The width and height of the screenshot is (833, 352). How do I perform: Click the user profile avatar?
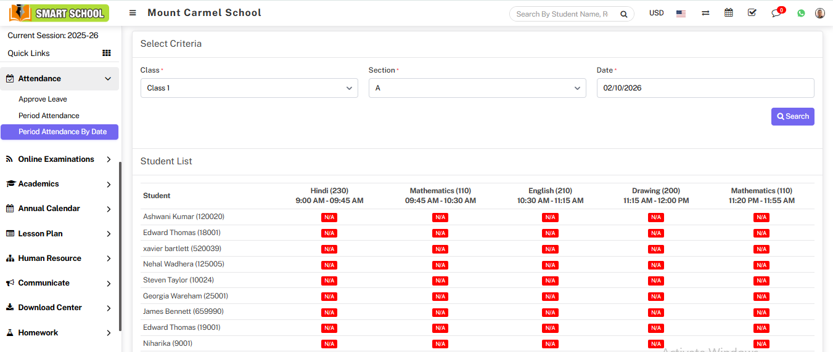click(x=819, y=13)
